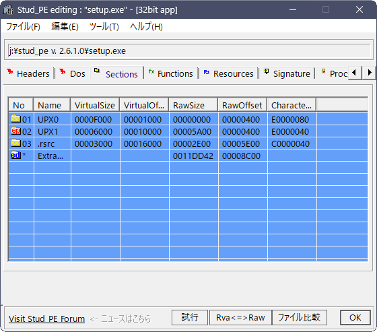This screenshot has height=332, width=377.
Task: Click the Signature tab icon
Action: point(266,71)
